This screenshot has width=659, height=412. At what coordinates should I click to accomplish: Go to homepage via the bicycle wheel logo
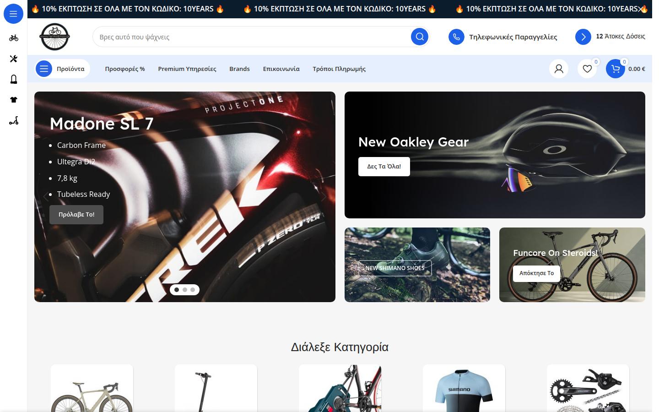tap(55, 37)
